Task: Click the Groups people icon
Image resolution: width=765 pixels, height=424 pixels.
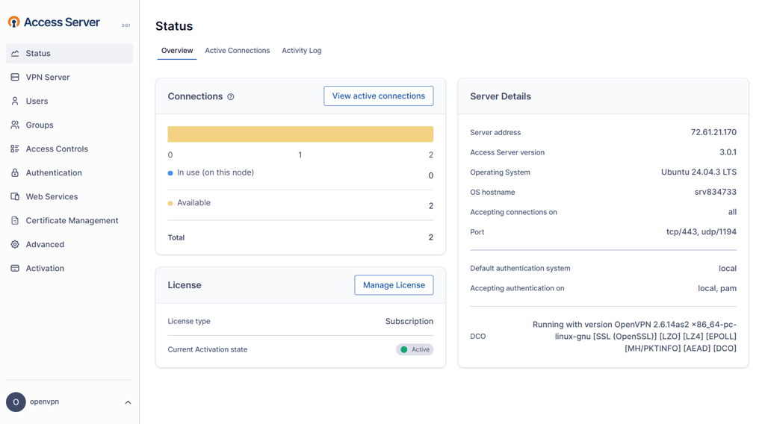Action: coord(15,125)
